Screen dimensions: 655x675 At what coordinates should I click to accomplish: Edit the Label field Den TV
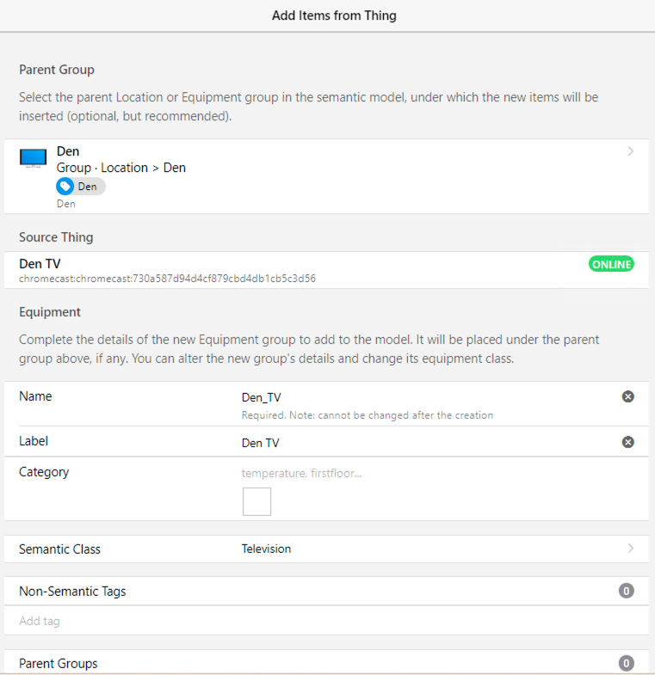tap(422, 443)
